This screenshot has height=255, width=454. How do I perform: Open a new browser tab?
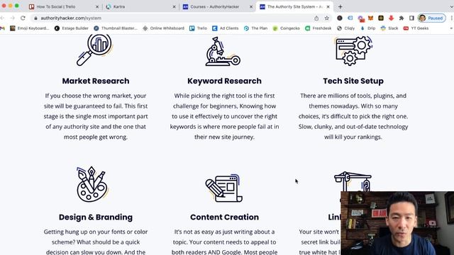pos(340,6)
